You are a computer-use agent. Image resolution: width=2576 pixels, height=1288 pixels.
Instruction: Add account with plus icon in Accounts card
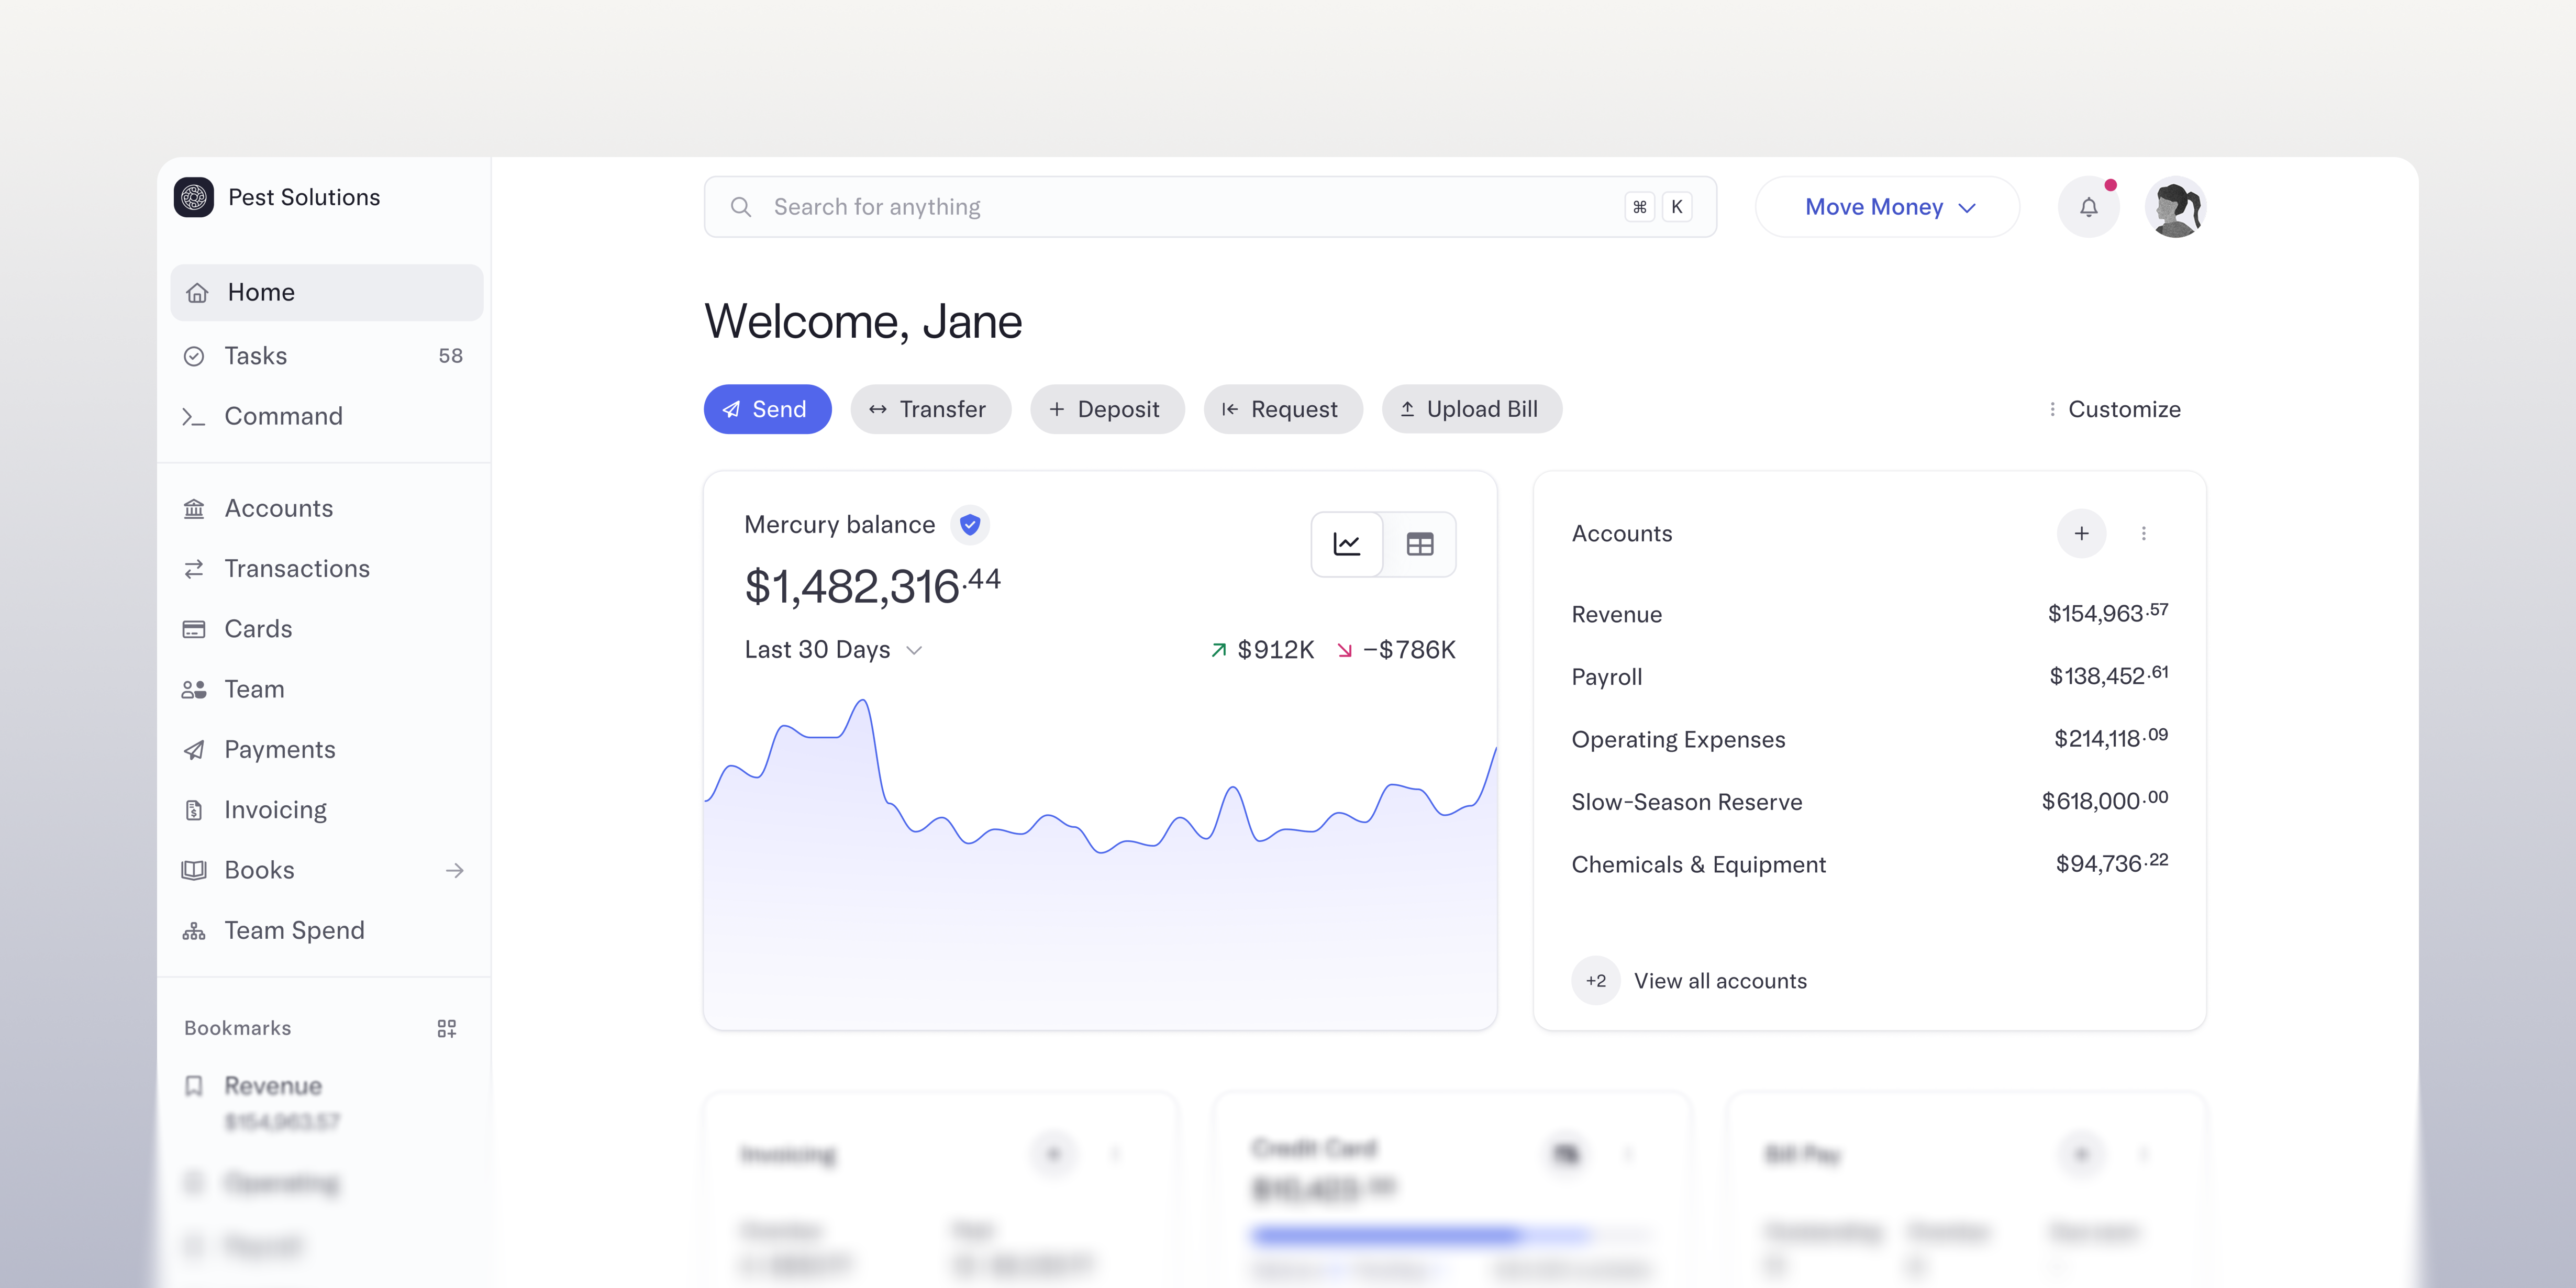tap(2081, 533)
